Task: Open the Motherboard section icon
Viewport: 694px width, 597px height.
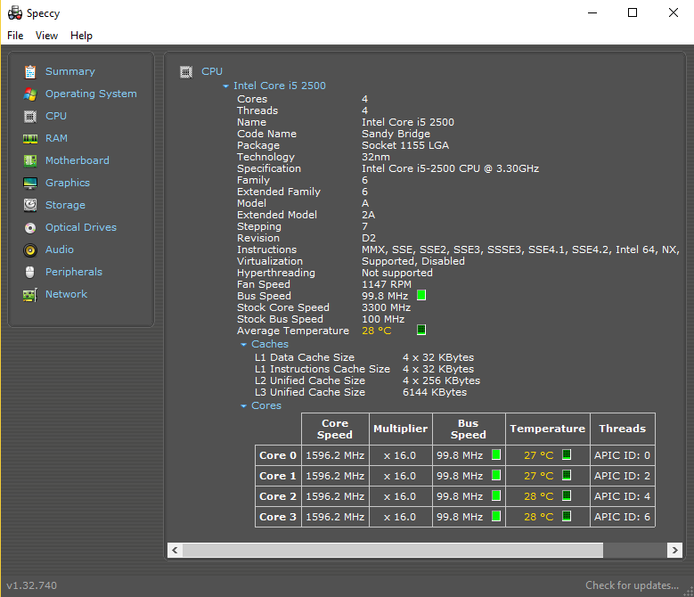Action: [30, 160]
